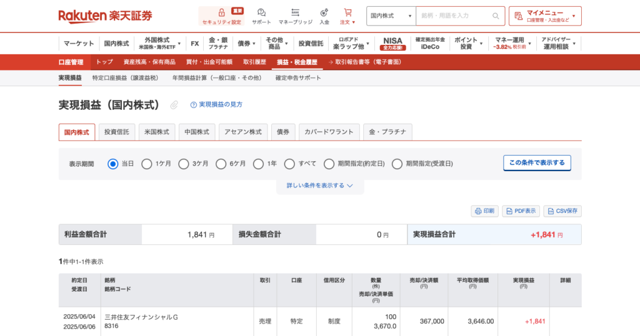Open the 国内株式 search category dropdown
This screenshot has height=336, width=640.
click(391, 16)
